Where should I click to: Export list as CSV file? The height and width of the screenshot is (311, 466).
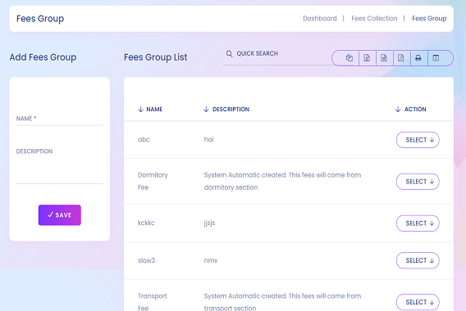[x=384, y=58]
